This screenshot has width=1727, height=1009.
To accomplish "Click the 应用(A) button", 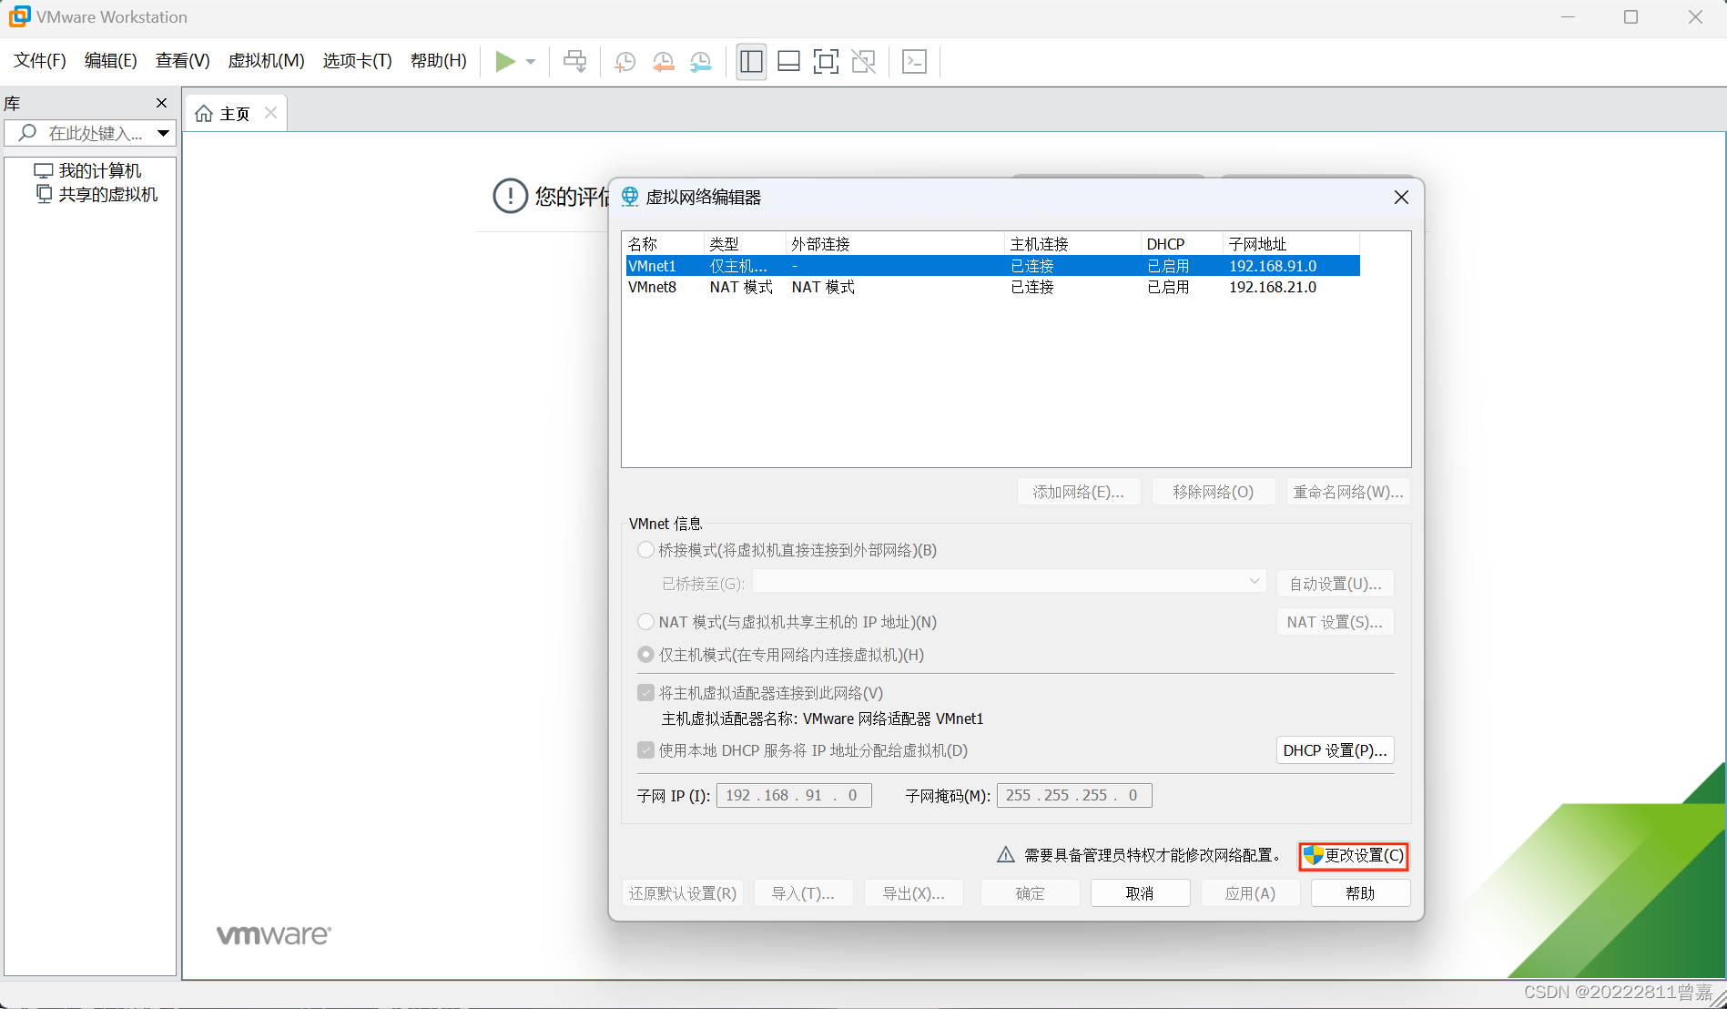I will tap(1251, 893).
